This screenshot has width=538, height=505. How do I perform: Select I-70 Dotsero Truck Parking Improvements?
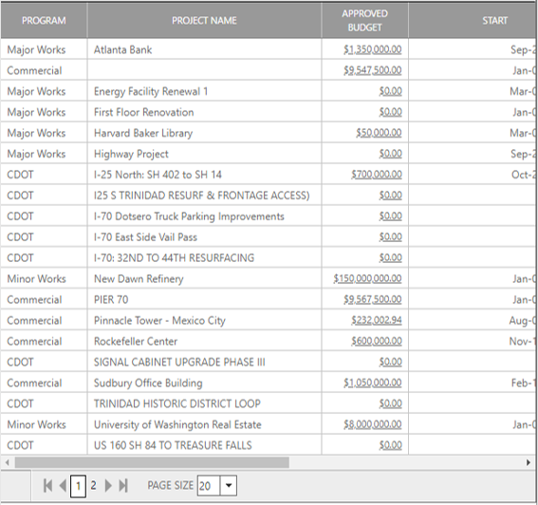click(x=189, y=216)
